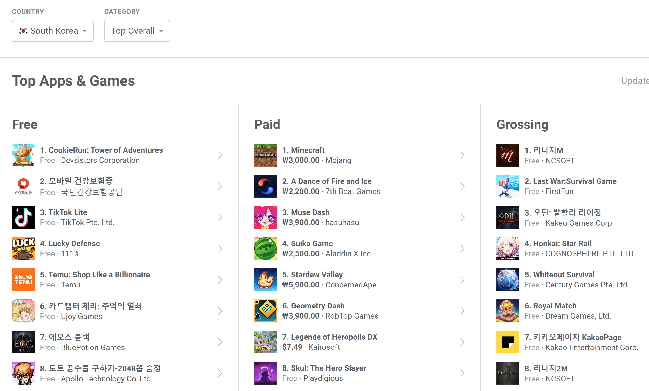Screen dimensions: 649x391
Task: Expand the Top Overall category dropdown
Action: tap(137, 31)
